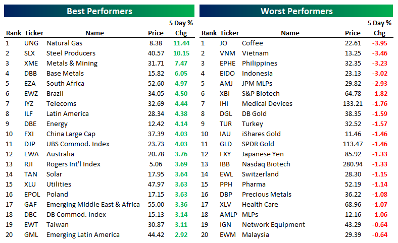Image resolution: width=398 pixels, height=243 pixels.
Task: Select the 11.44 percent change value
Action: point(181,43)
